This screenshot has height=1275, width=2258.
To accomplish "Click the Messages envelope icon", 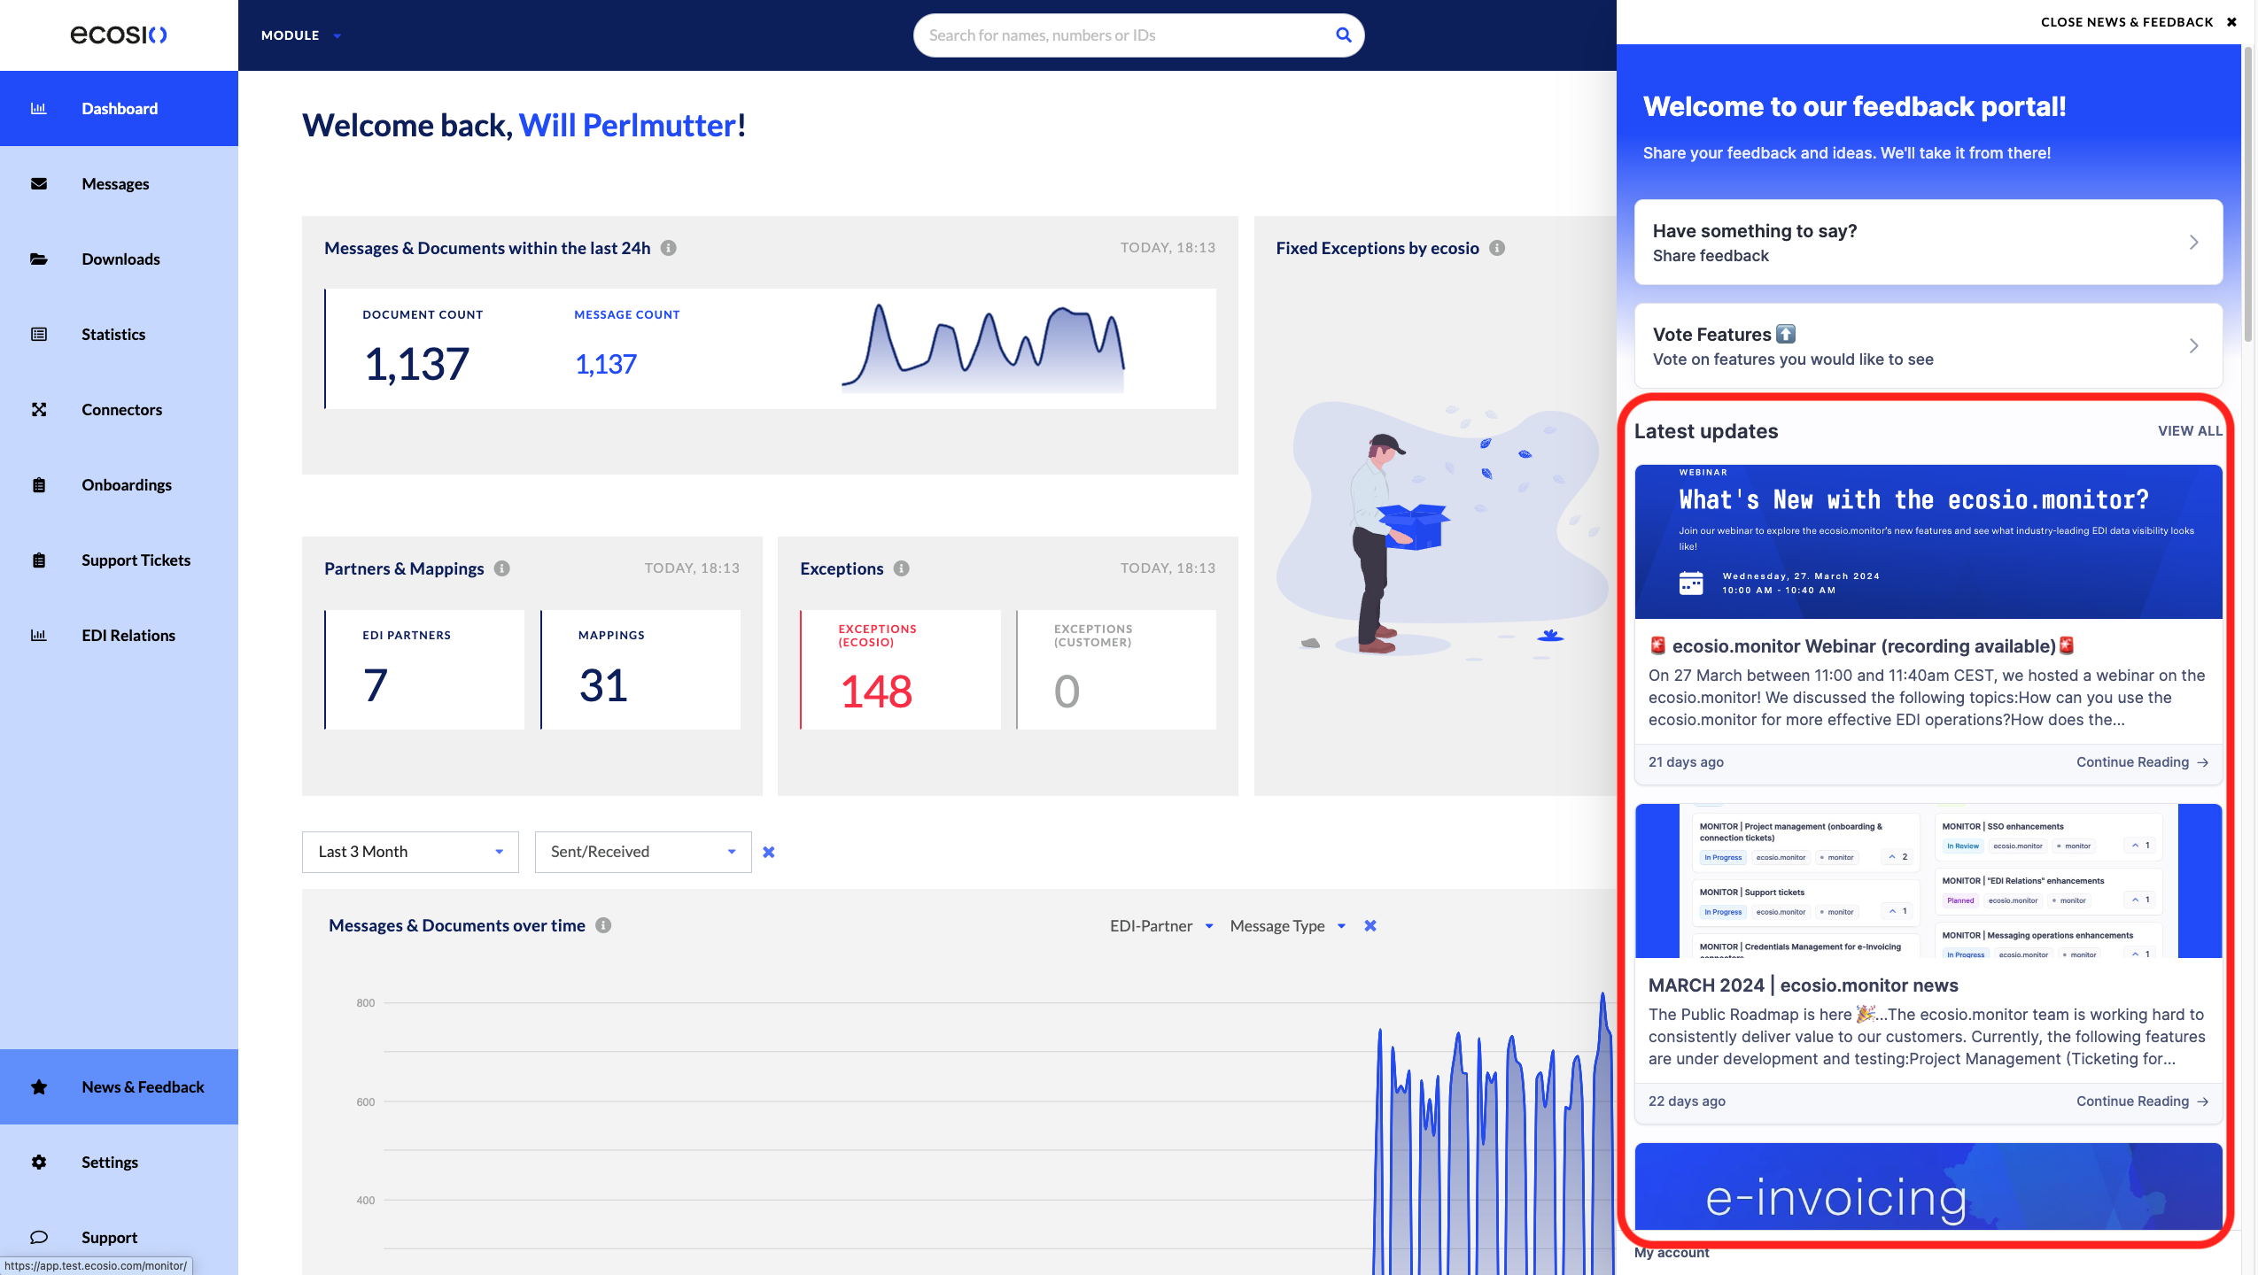I will tap(39, 183).
